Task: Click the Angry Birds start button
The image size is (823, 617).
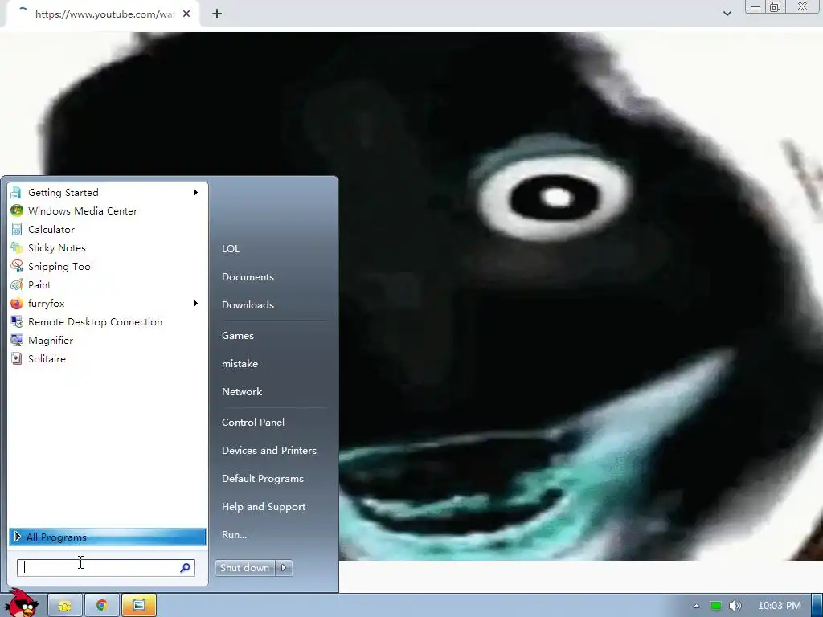Action: pos(21,603)
